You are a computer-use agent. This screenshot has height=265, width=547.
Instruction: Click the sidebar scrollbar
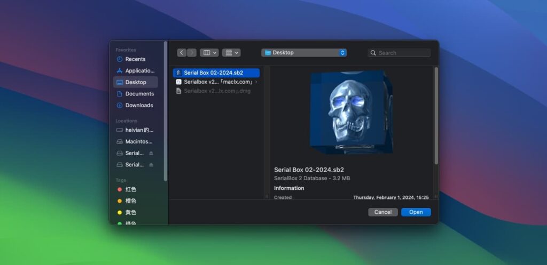pyautogui.click(x=166, y=111)
